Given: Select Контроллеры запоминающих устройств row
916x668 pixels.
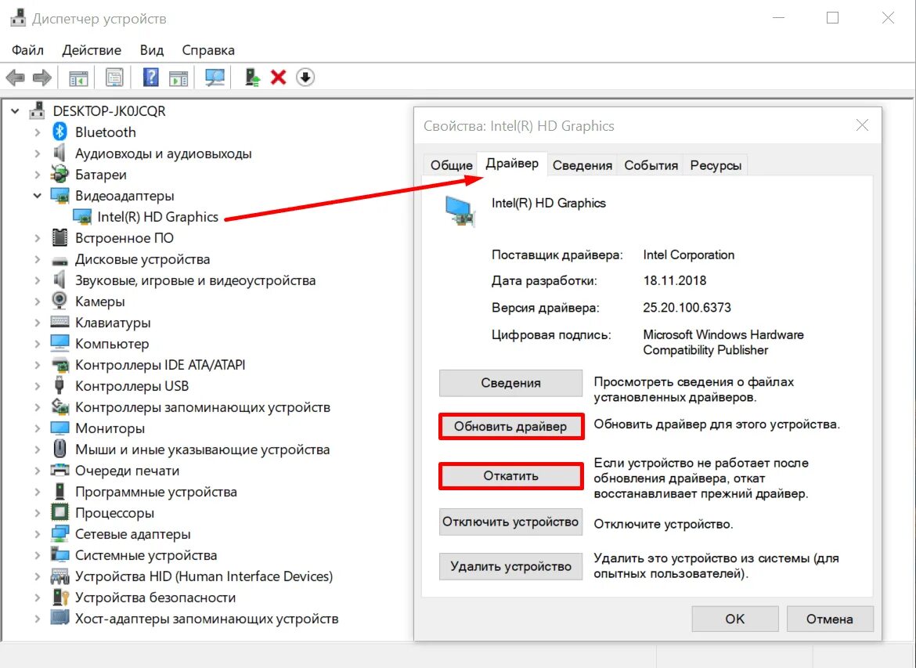Looking at the screenshot, I should pyautogui.click(x=203, y=406).
